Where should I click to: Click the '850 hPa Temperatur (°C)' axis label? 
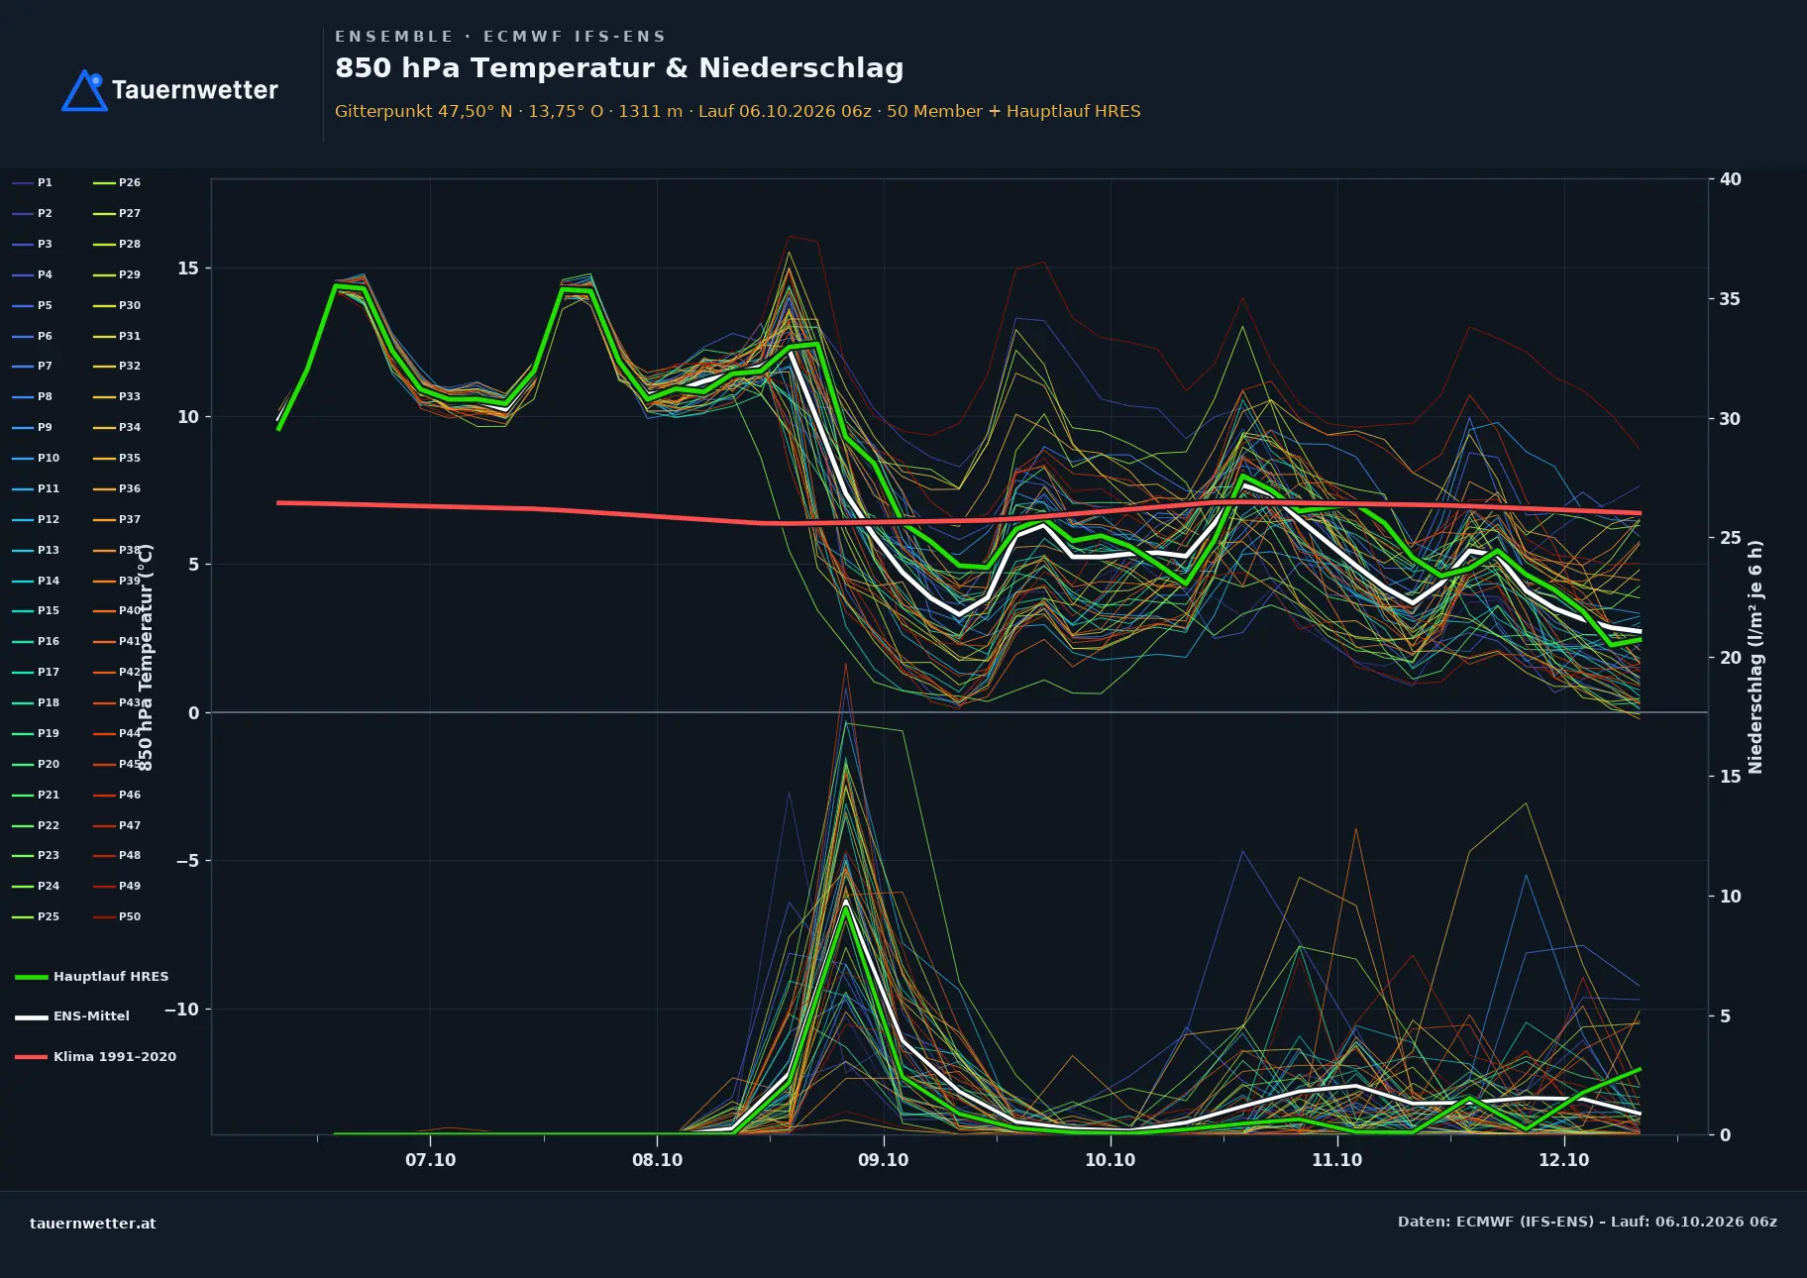[146, 658]
